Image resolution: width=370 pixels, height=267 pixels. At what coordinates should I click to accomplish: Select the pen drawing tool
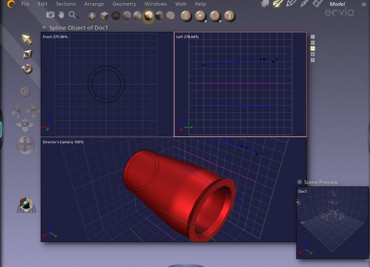coord(185,16)
